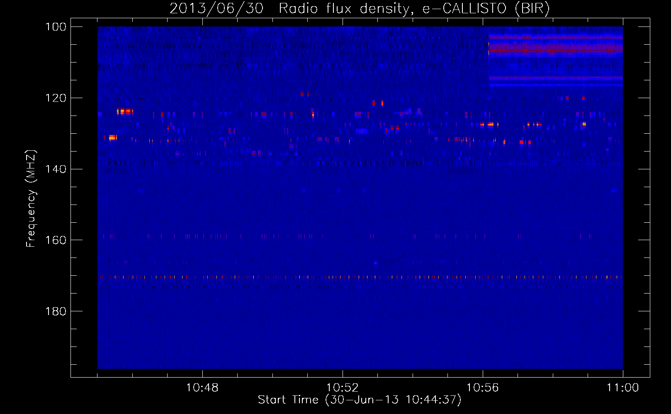This screenshot has height=414, width=671.
Task: Click the dotted emission line near 170 MHz
Action: pyautogui.click(x=360, y=277)
